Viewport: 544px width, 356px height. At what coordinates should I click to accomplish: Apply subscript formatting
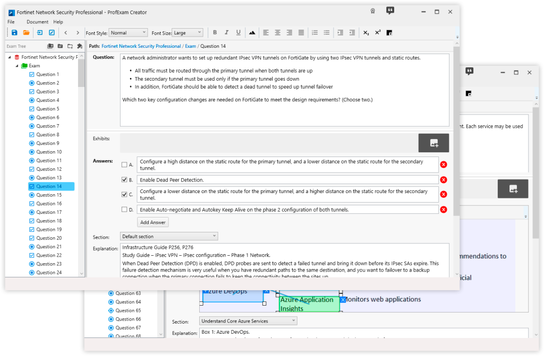point(366,32)
